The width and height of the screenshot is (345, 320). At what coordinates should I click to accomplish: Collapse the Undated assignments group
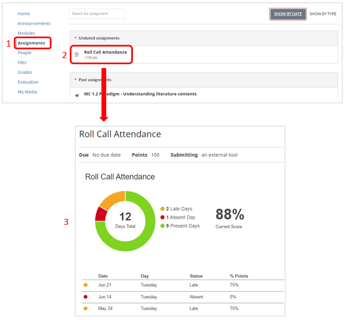click(x=75, y=38)
